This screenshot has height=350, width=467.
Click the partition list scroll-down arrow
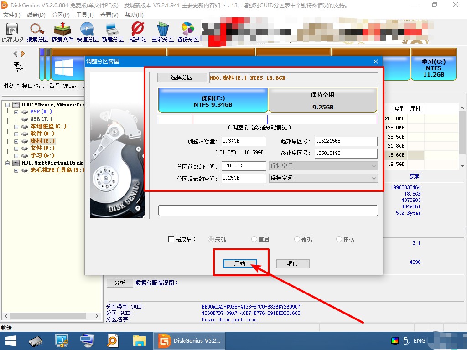(462, 165)
